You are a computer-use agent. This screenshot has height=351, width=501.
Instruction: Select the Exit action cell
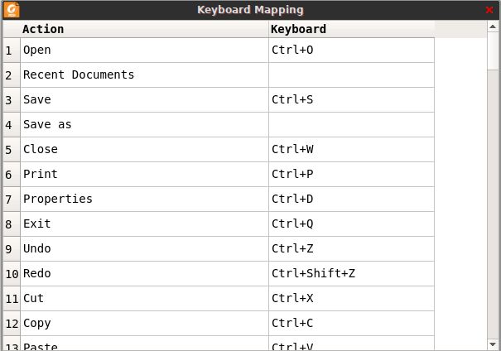[144, 224]
